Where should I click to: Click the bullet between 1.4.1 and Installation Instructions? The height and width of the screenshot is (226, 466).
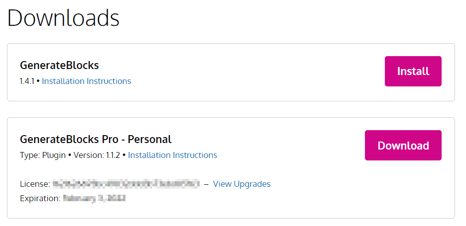[38, 81]
